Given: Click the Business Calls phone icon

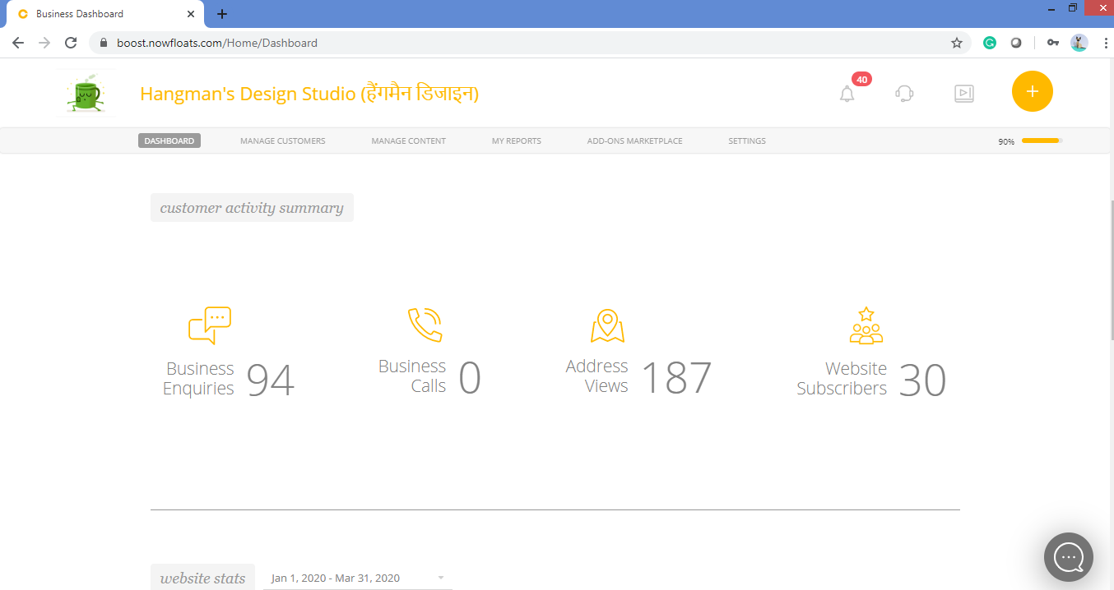Looking at the screenshot, I should [x=425, y=325].
